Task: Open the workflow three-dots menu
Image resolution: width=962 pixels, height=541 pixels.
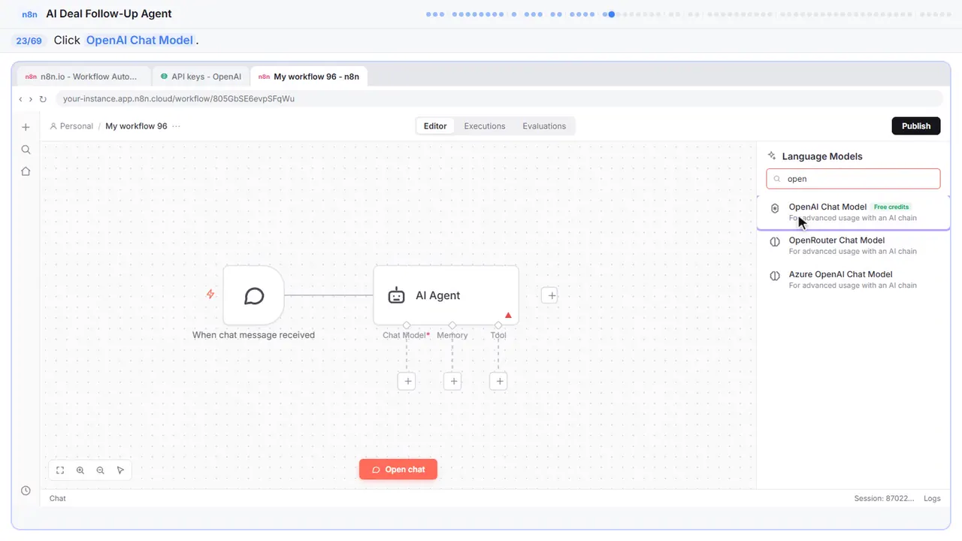Action: pyautogui.click(x=177, y=126)
